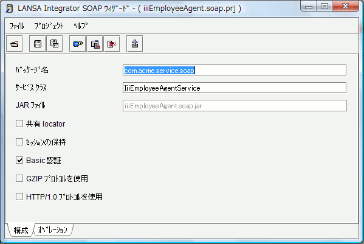Click the パッケージ名 input field

click(235, 70)
